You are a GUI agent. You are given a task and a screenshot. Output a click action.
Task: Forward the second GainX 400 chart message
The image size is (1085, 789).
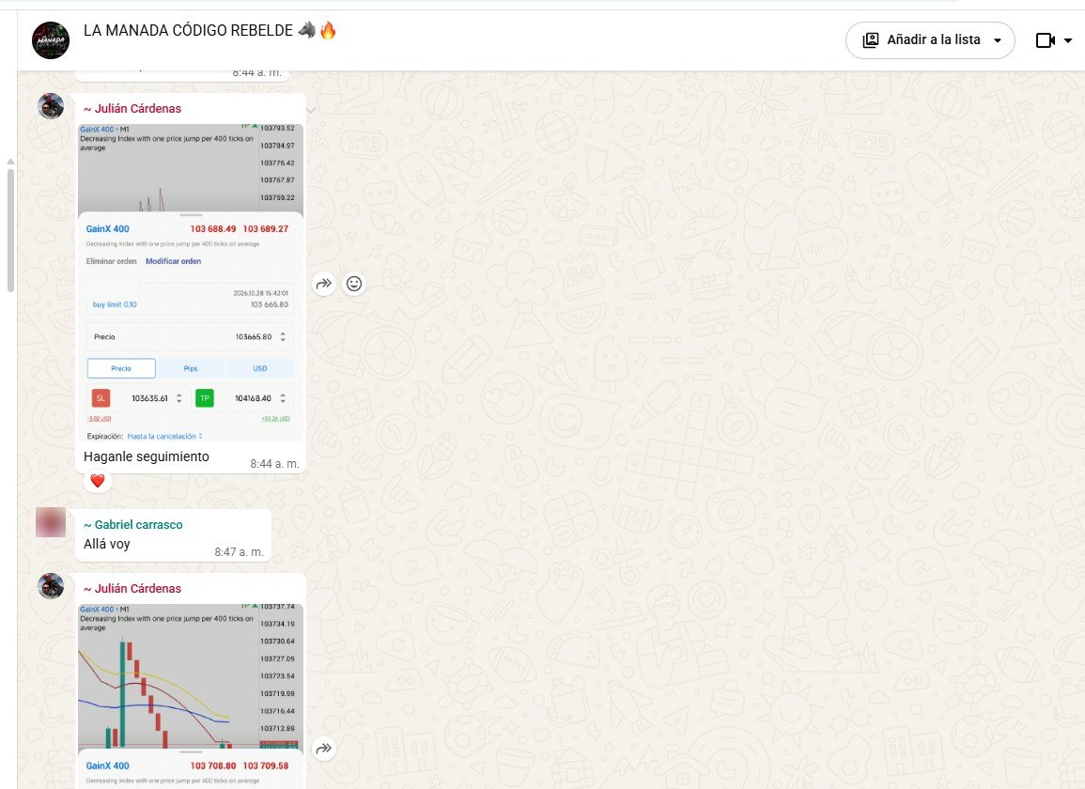click(324, 749)
